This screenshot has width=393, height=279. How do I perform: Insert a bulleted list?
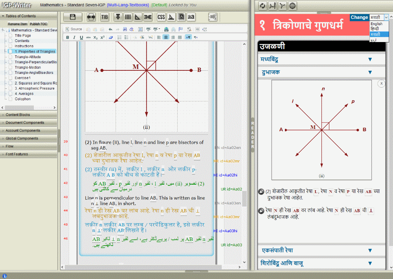(127, 37)
